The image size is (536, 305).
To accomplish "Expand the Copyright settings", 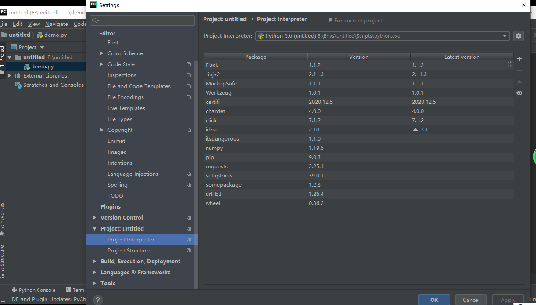I will click(102, 130).
